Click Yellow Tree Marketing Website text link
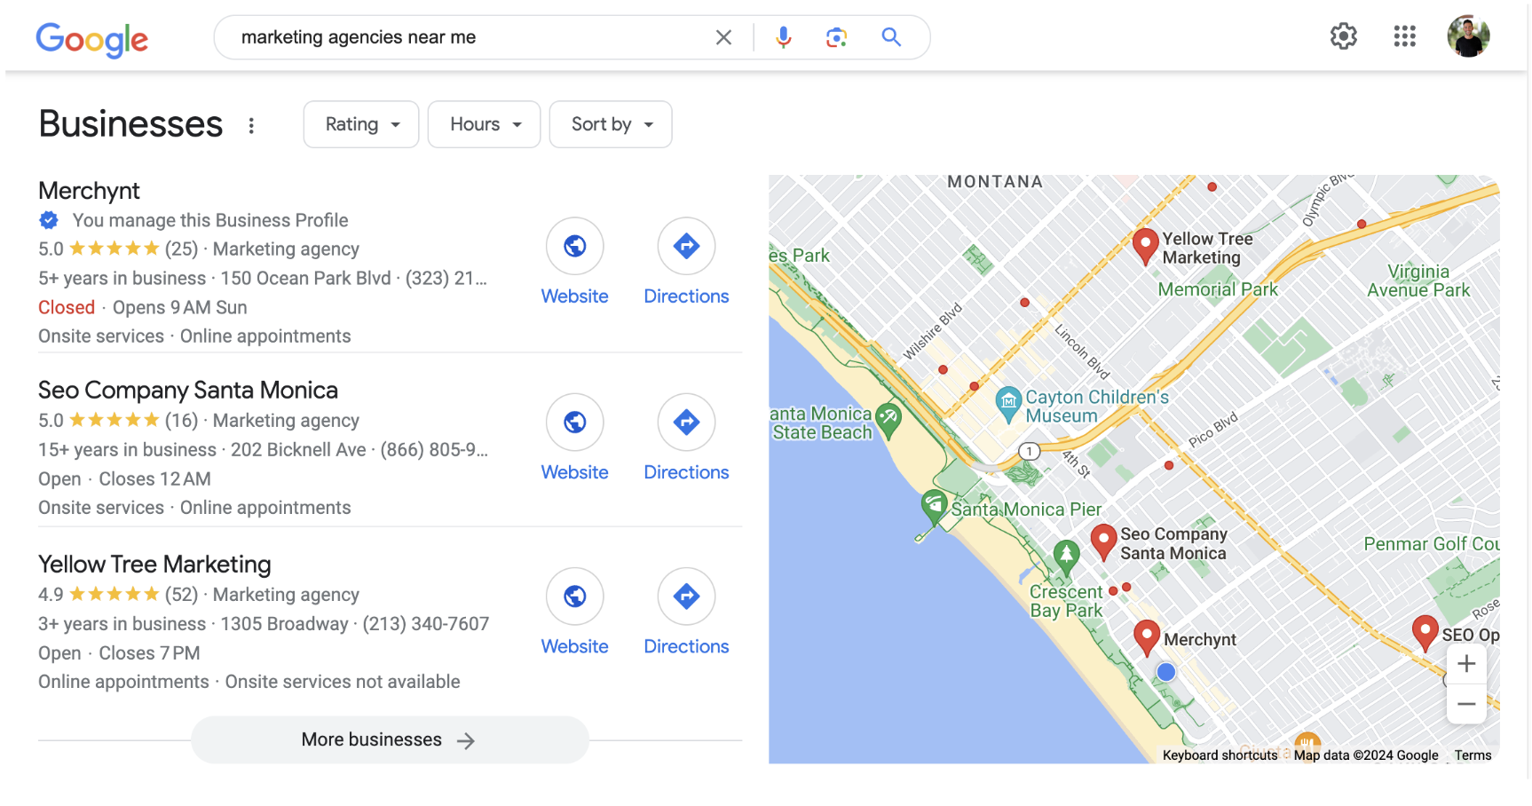 pyautogui.click(x=575, y=646)
